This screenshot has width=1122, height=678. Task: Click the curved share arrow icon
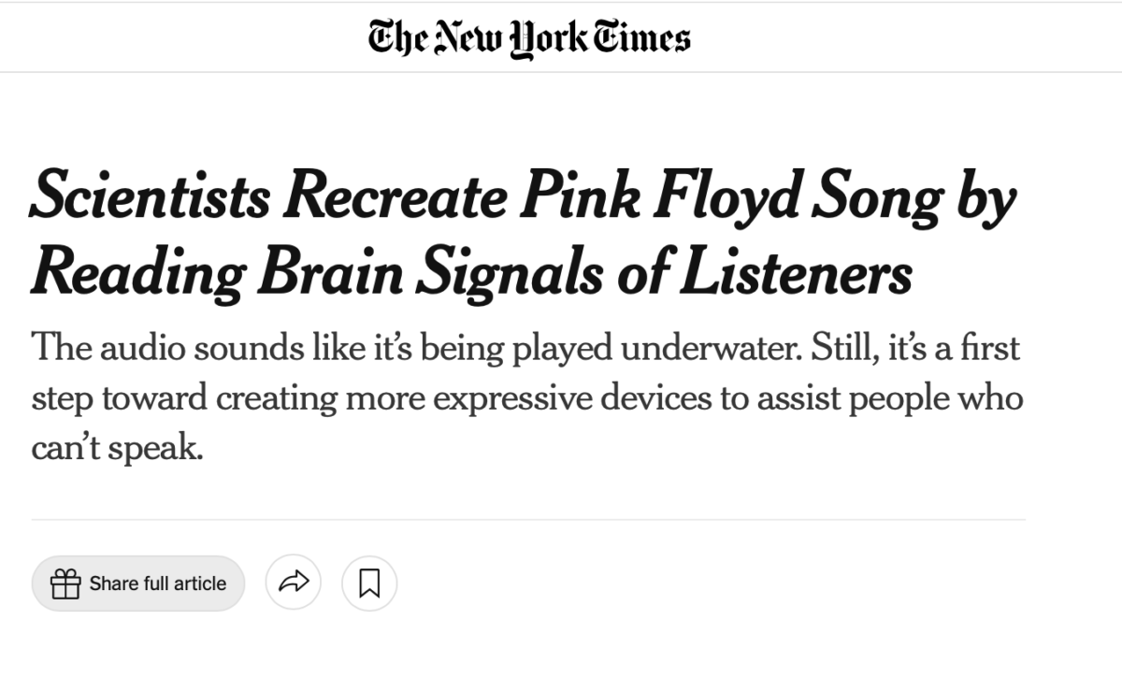coord(294,584)
